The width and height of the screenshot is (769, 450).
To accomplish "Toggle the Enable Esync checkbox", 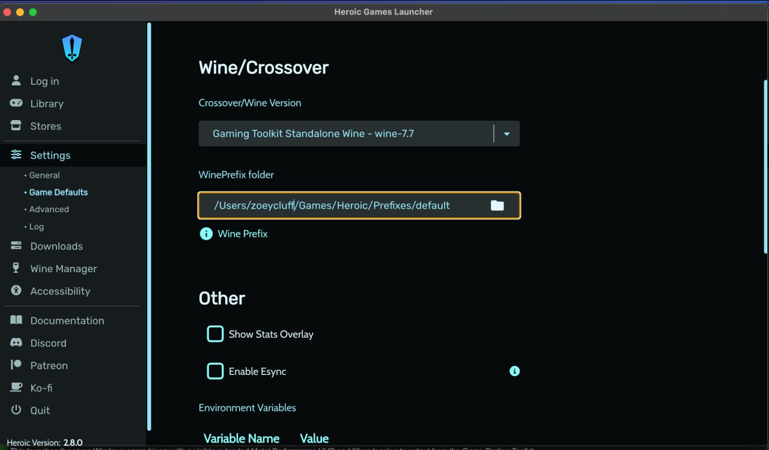I will pos(215,371).
